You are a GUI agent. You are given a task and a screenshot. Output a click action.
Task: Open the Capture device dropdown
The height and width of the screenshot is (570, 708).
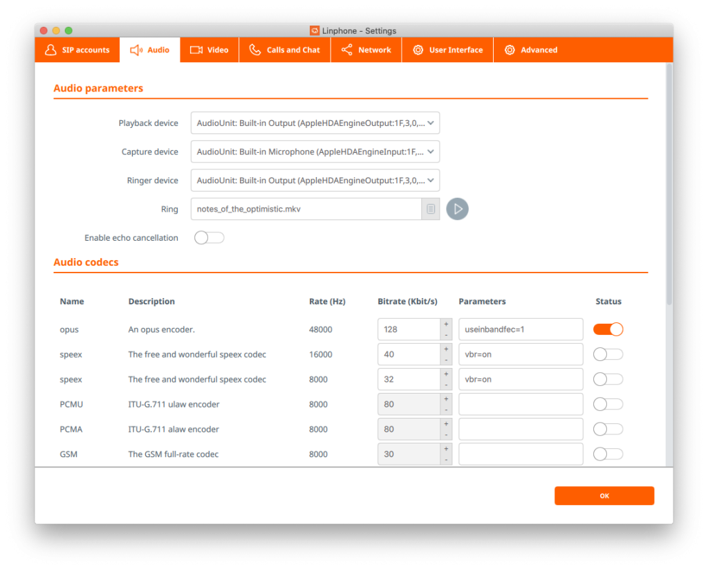pyautogui.click(x=315, y=151)
